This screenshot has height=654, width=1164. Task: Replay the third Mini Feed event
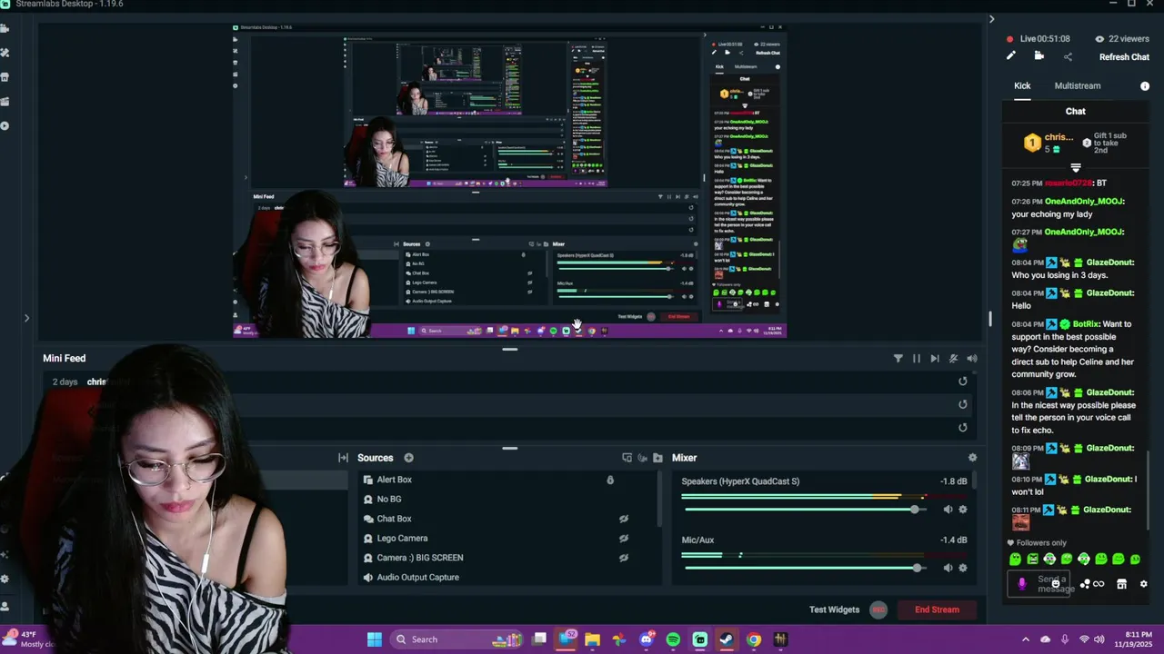963,427
